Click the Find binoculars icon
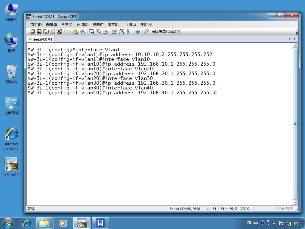The image size is (305, 229). 82,32
